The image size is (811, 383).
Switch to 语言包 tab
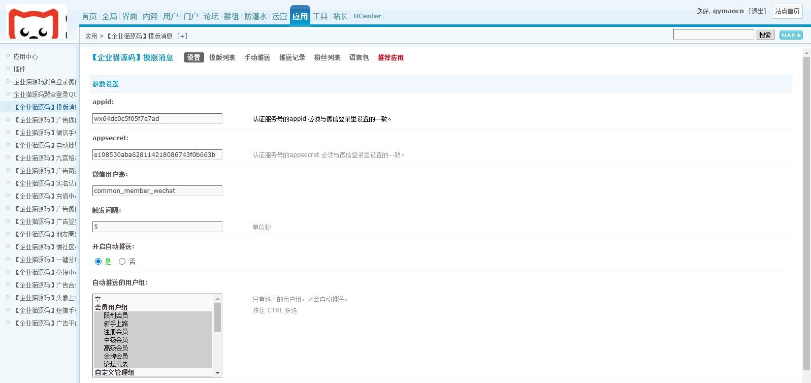click(359, 58)
